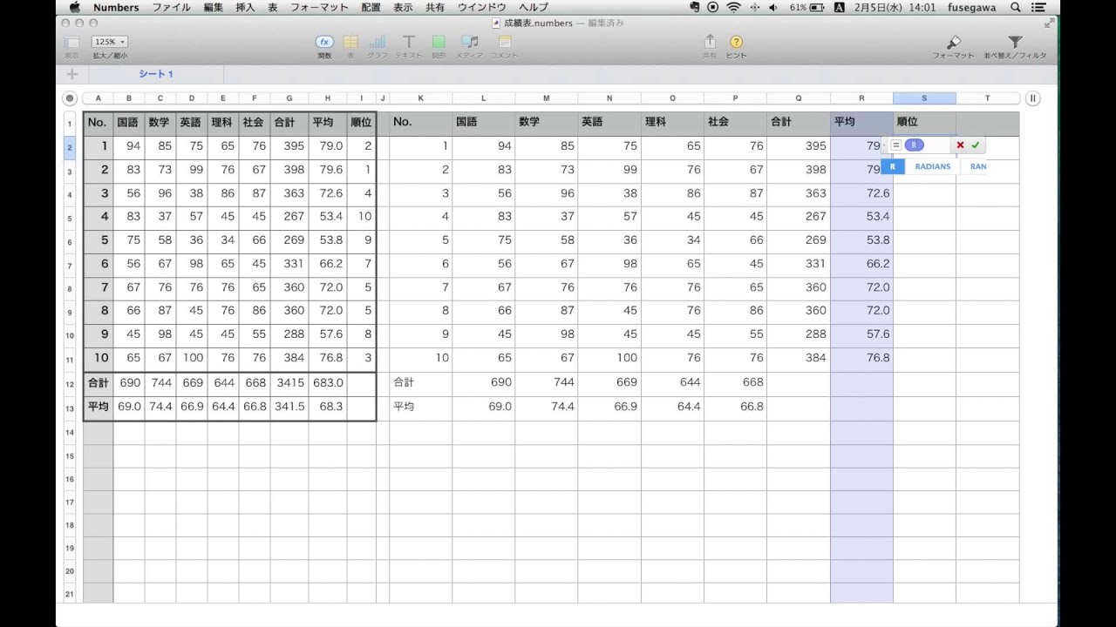
Task: Switch to シート 1 tab
Action: pyautogui.click(x=156, y=74)
